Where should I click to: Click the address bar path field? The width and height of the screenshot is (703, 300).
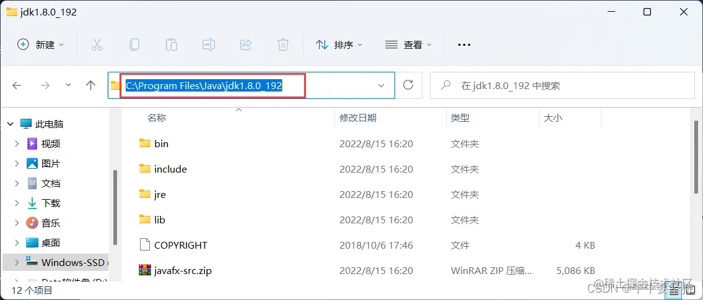coord(251,85)
